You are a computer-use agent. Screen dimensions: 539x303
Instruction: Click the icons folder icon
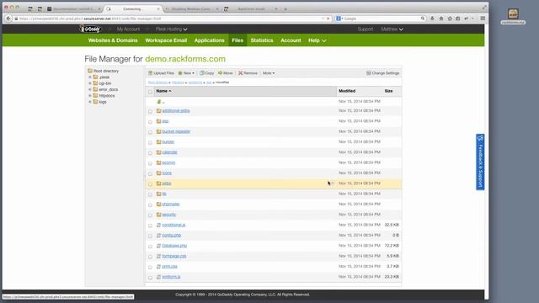pyautogui.click(x=159, y=173)
